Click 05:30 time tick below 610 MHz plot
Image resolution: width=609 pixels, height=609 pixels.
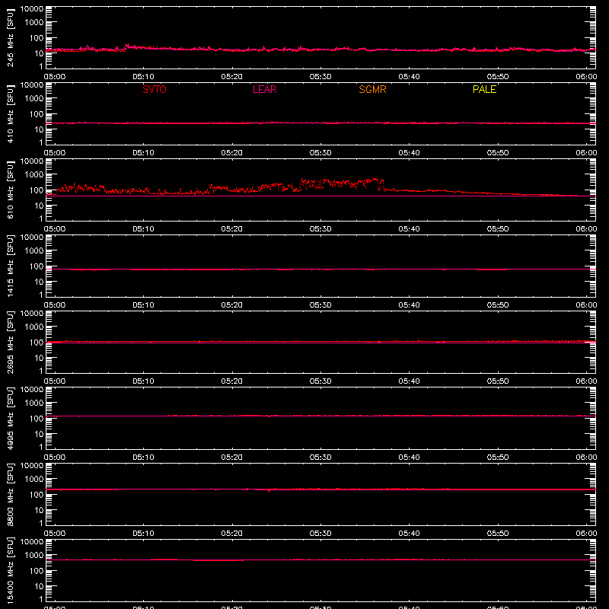320,229
